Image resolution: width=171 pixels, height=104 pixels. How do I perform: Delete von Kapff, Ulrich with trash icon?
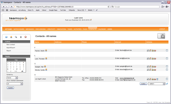pos(157,79)
